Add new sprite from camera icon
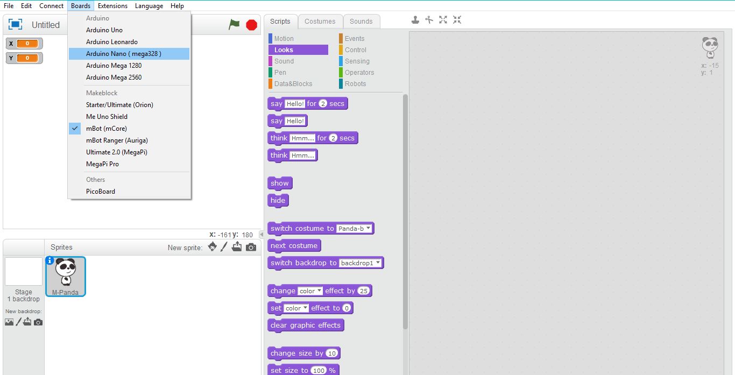Image resolution: width=735 pixels, height=375 pixels. point(251,247)
